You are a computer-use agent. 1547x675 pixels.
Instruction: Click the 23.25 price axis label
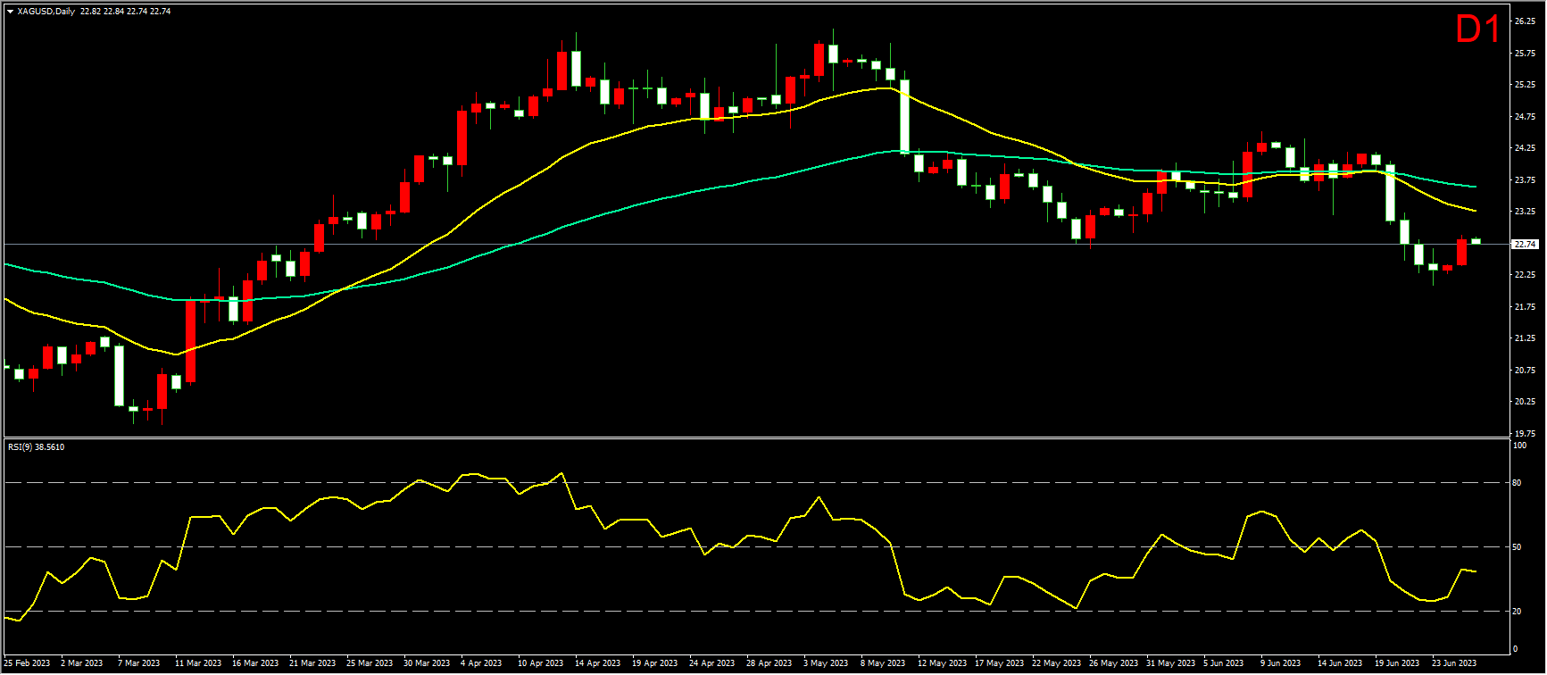1525,212
